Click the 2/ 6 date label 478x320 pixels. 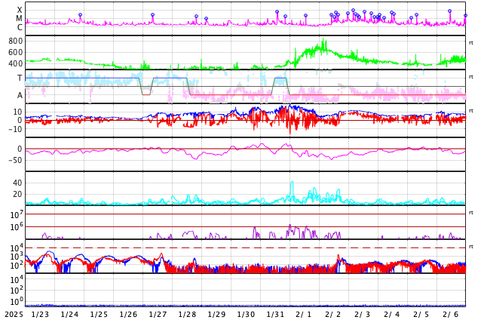(x=451, y=315)
